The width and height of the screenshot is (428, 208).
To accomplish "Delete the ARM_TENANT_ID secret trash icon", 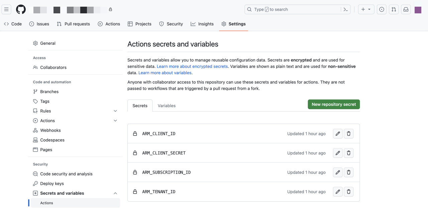I will 348,192.
